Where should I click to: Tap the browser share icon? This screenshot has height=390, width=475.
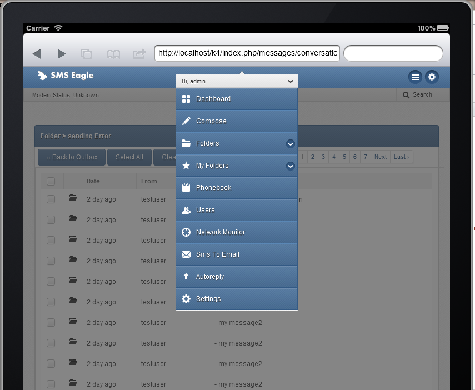click(139, 54)
